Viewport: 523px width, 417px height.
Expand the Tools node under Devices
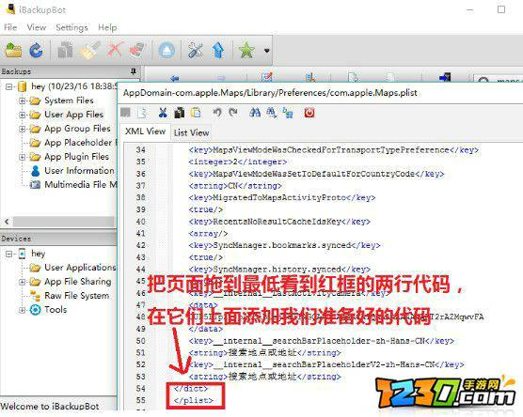tap(23, 310)
